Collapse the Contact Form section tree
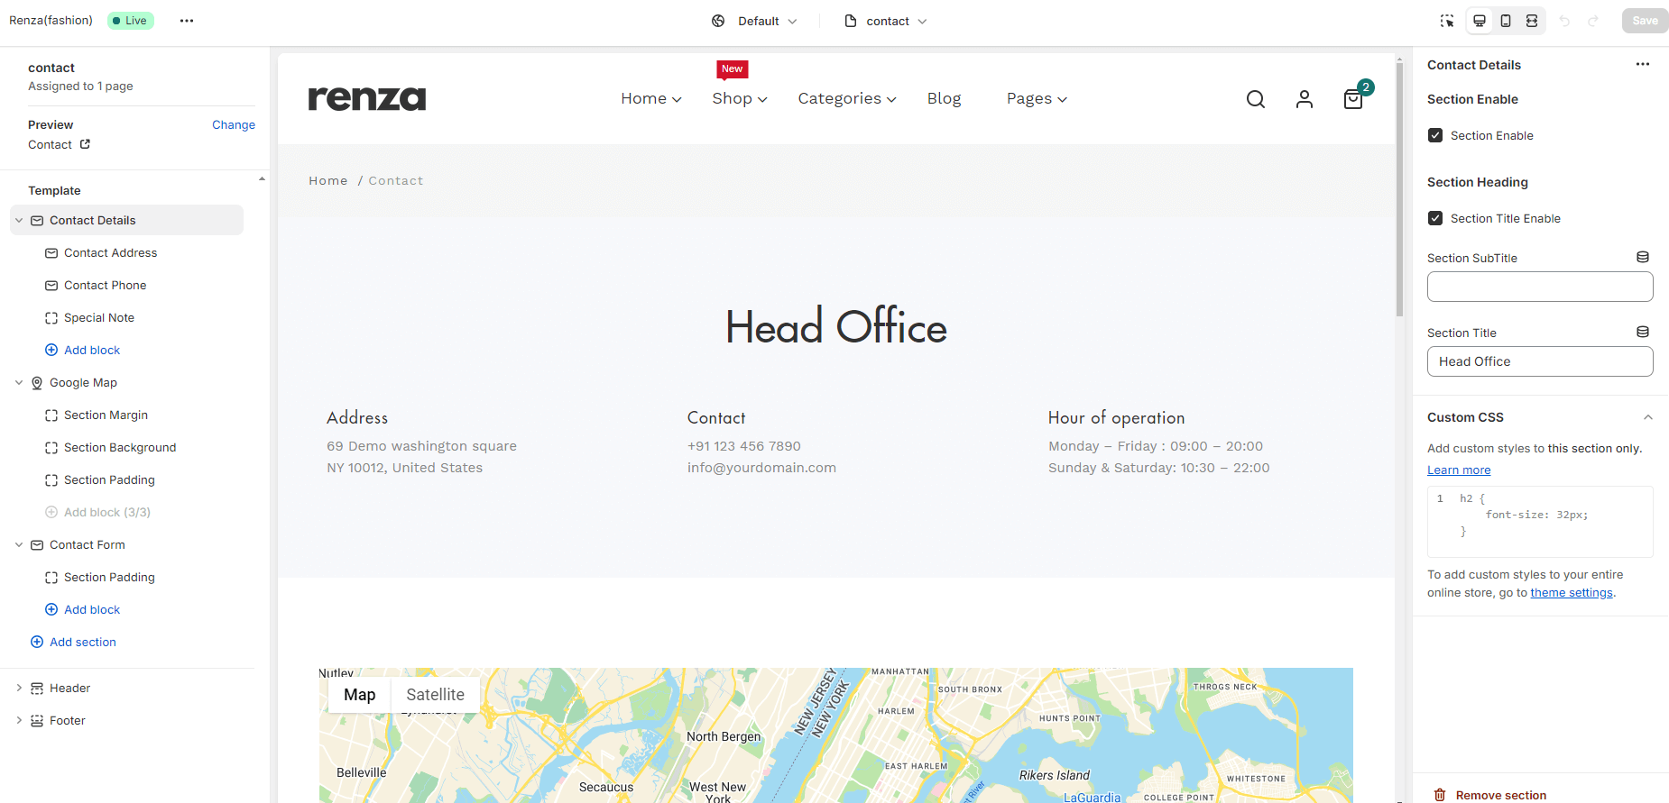 19,544
